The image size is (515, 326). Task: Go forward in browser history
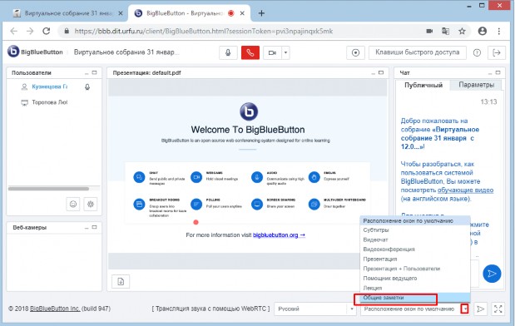point(30,32)
